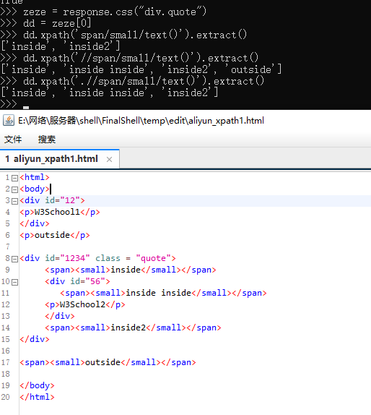
Task: Click the closing div tag on line 13
Action: click(60, 316)
